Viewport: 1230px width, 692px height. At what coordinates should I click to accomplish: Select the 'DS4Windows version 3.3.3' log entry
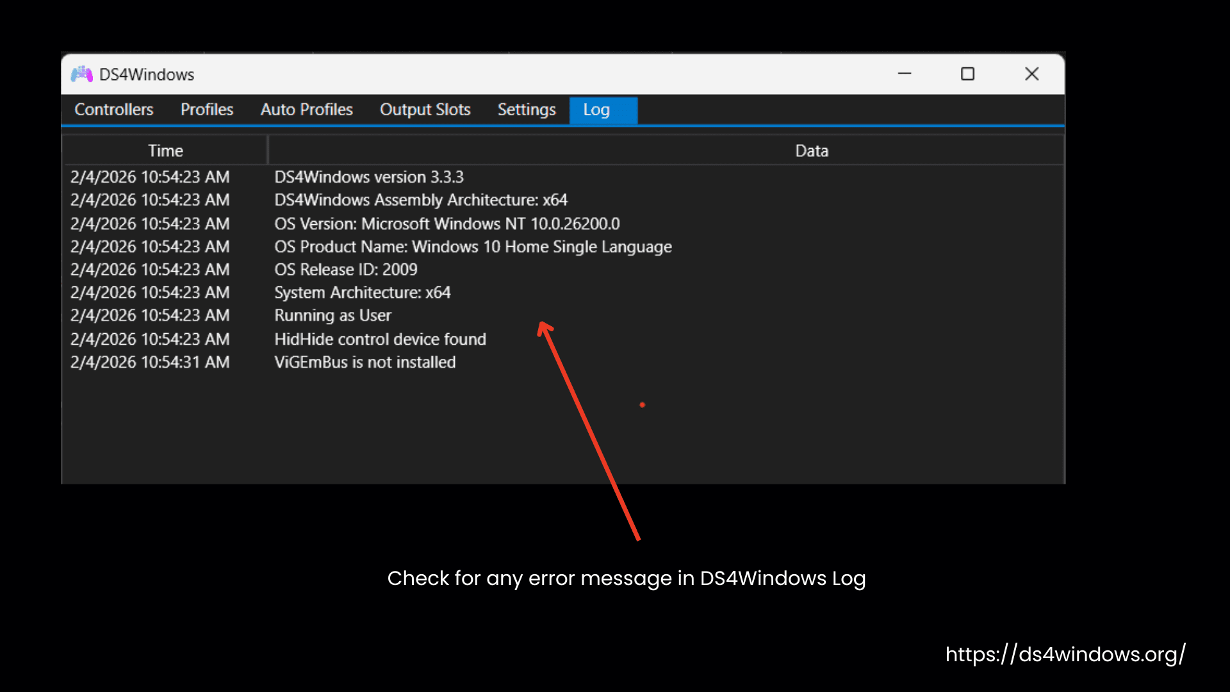click(x=564, y=177)
